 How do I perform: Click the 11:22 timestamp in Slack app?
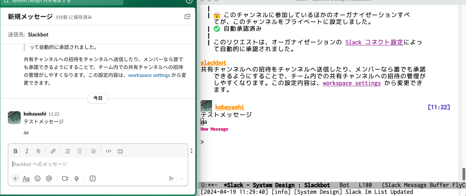click(x=54, y=114)
